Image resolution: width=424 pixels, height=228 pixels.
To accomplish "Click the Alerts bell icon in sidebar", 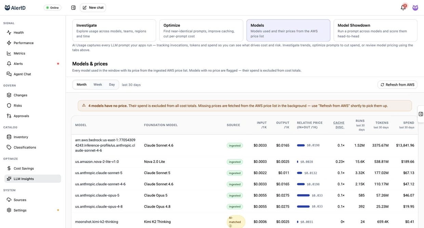I will click(9, 64).
